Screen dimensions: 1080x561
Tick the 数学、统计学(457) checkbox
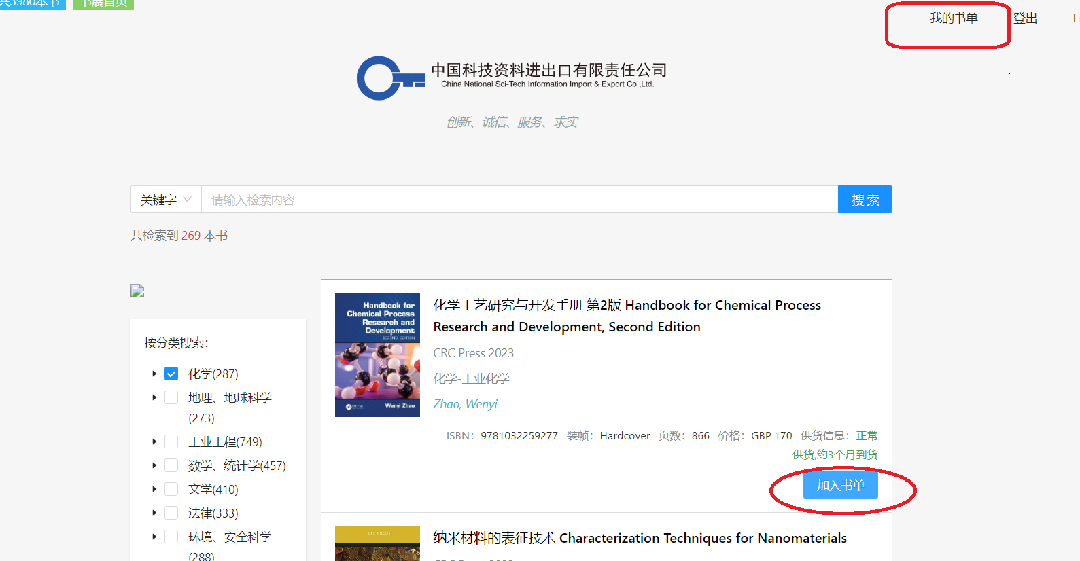click(x=171, y=466)
